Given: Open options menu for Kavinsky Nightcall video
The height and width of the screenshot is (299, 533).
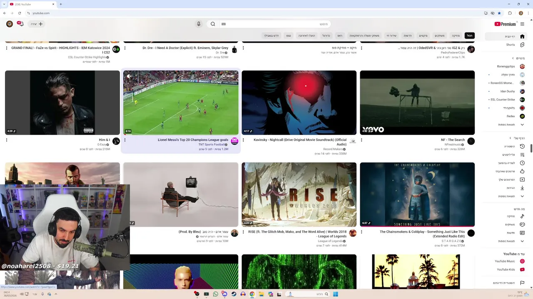Looking at the screenshot, I should coord(243,140).
